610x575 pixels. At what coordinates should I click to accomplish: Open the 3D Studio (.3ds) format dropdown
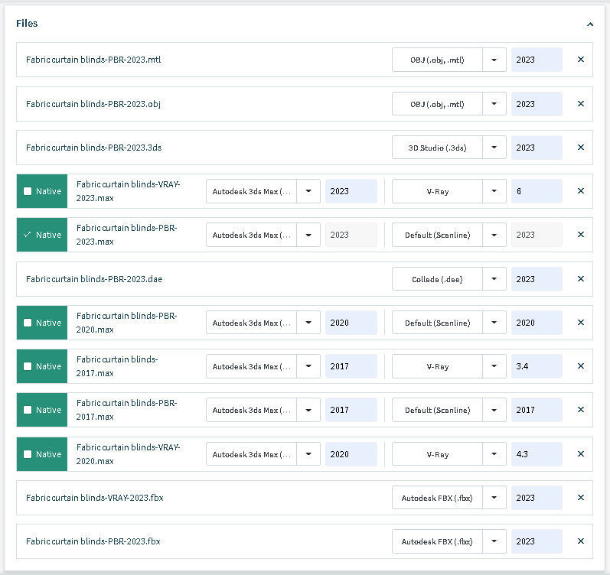494,148
